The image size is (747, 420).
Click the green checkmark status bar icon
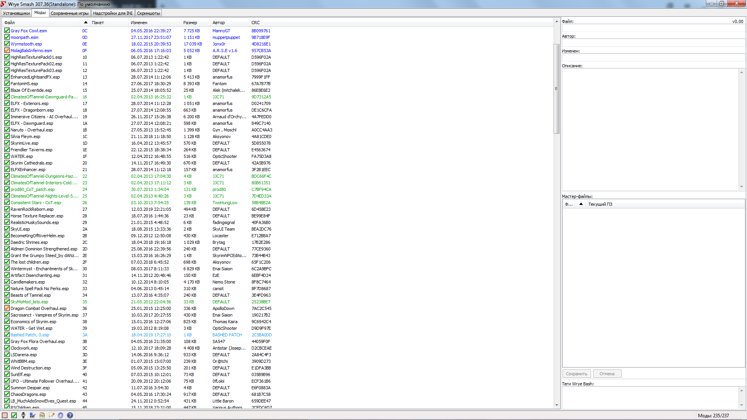pyautogui.click(x=14, y=415)
